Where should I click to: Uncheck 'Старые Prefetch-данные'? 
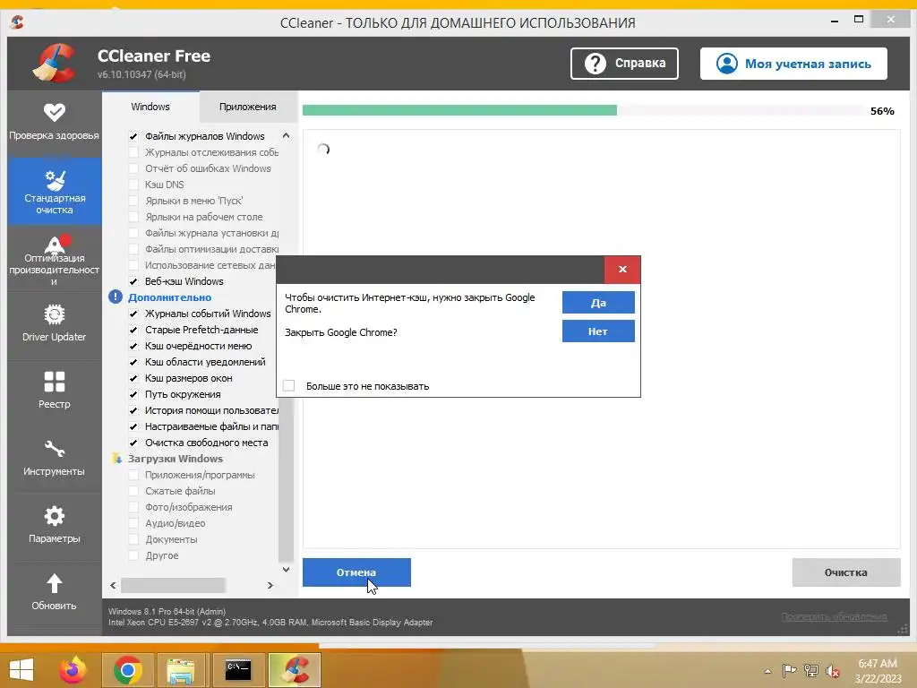point(133,330)
